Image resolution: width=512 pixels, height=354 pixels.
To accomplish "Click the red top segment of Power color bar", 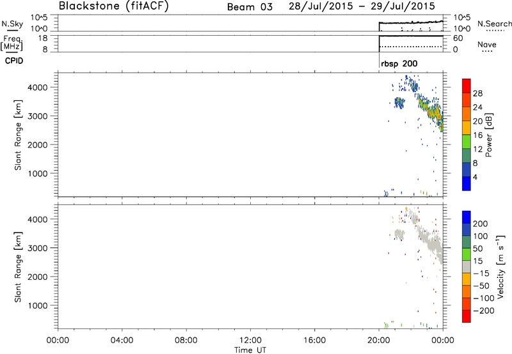I will pos(467,86).
